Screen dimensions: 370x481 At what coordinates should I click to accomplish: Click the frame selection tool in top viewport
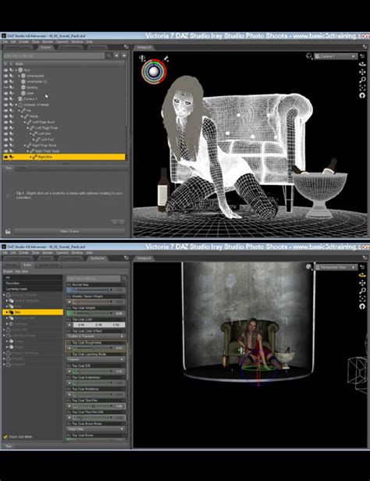(362, 87)
